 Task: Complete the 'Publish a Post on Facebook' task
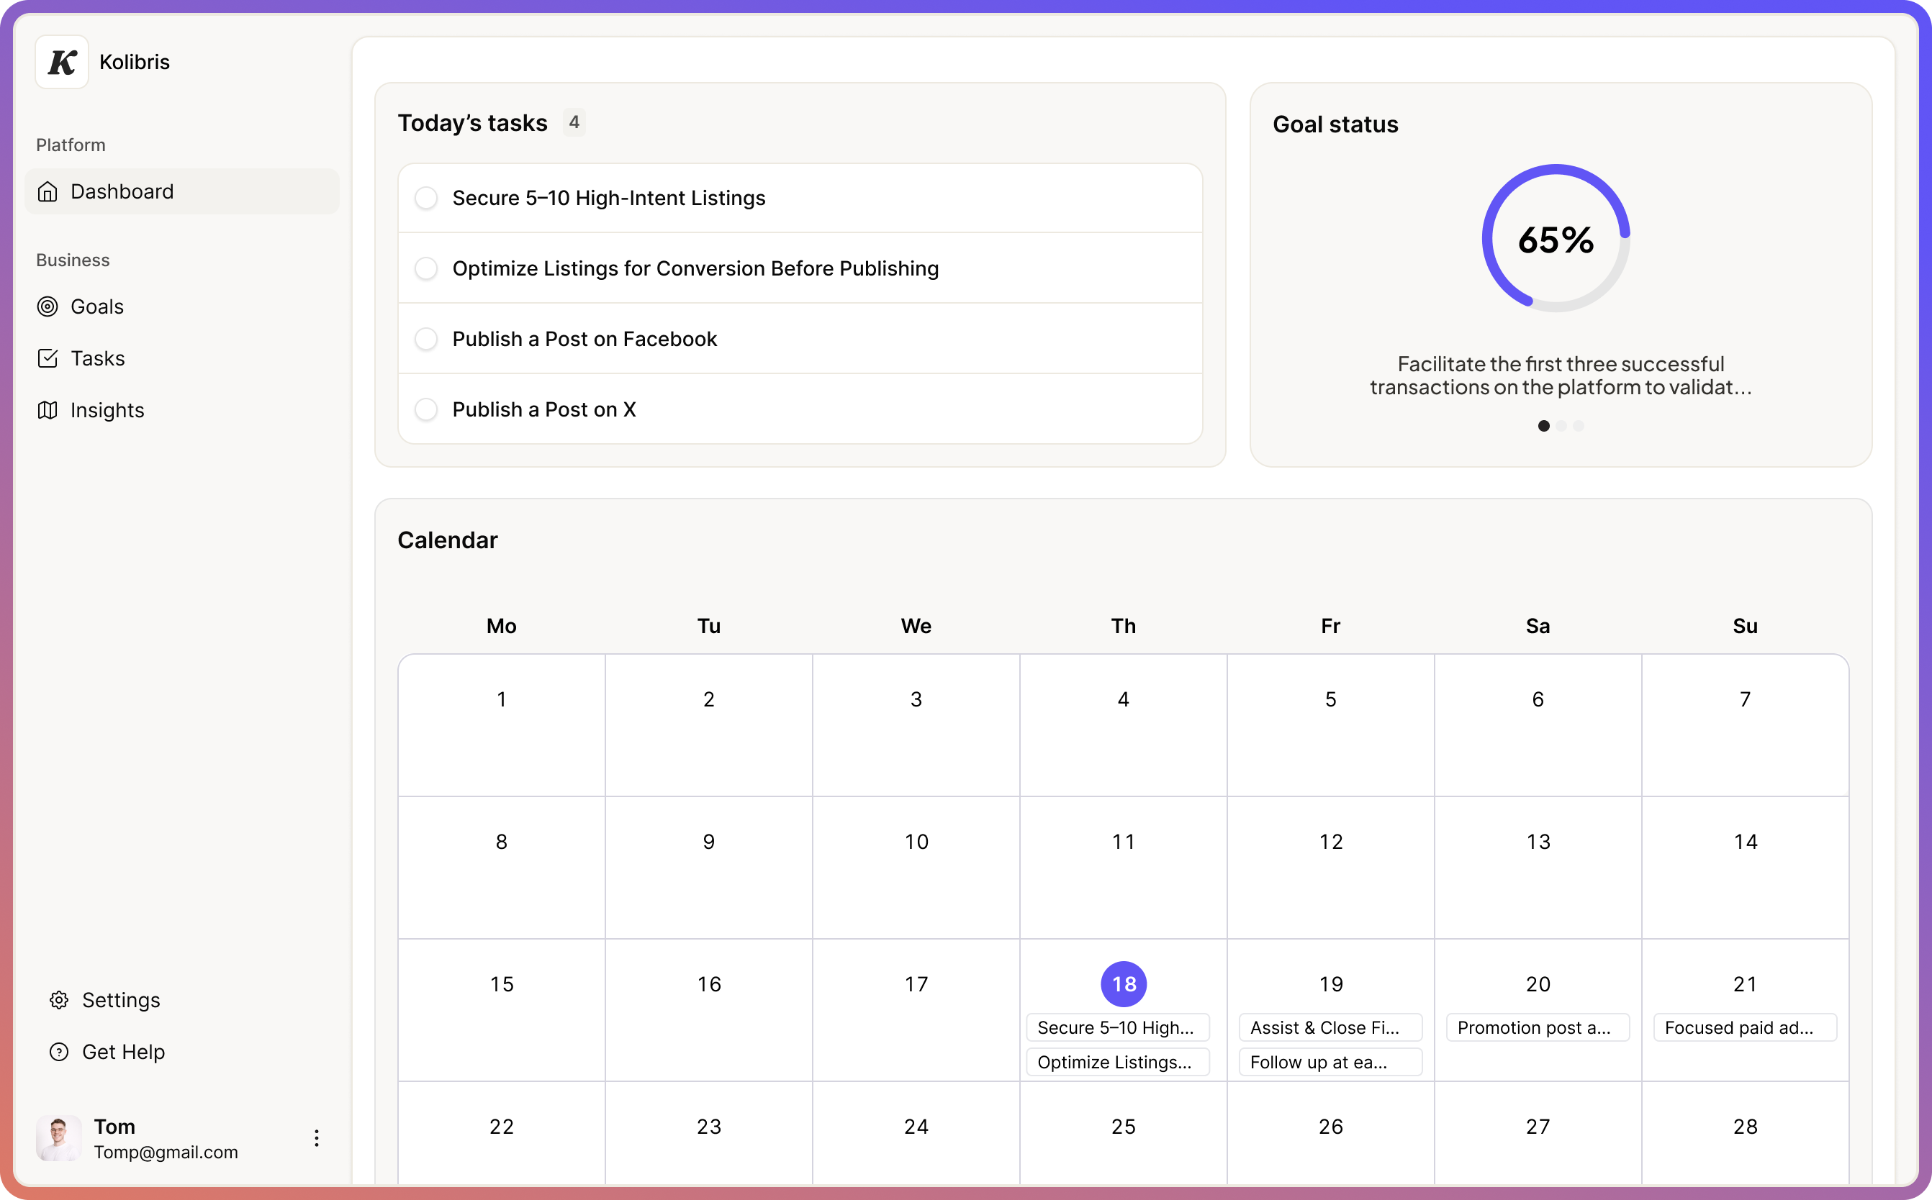[426, 339]
